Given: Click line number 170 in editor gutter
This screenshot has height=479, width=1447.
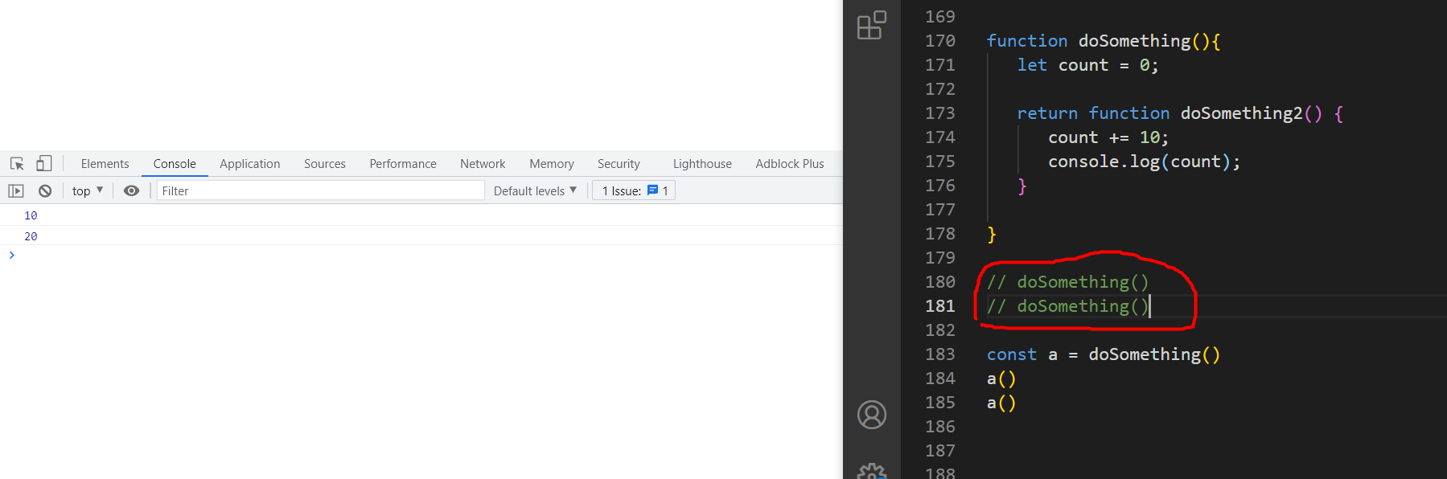Looking at the screenshot, I should tap(940, 41).
